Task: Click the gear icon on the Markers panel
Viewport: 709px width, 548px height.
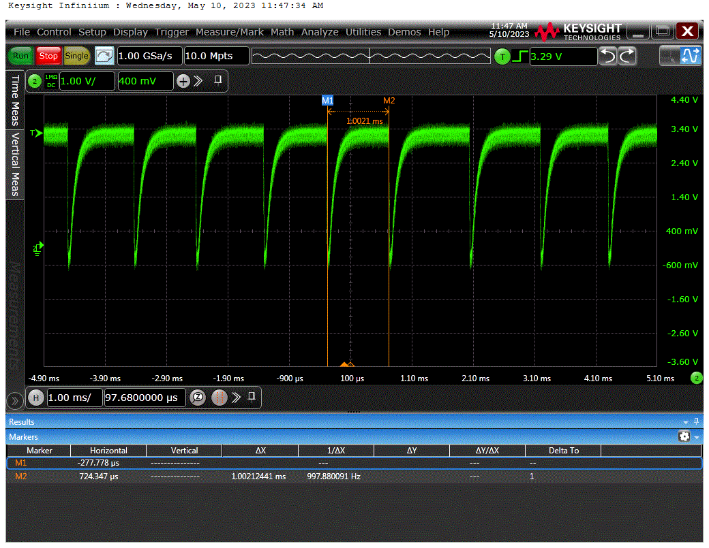Action: click(x=684, y=436)
